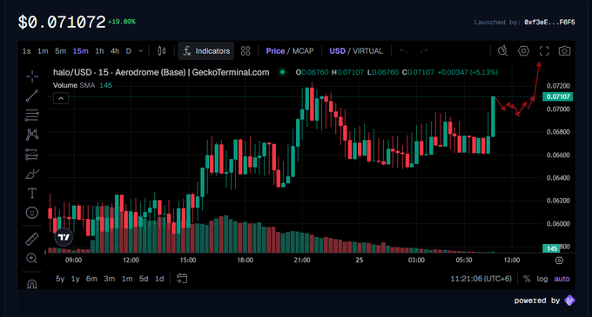592x317 pixels.
Task: Open the price scale settings gear
Action: point(559,261)
